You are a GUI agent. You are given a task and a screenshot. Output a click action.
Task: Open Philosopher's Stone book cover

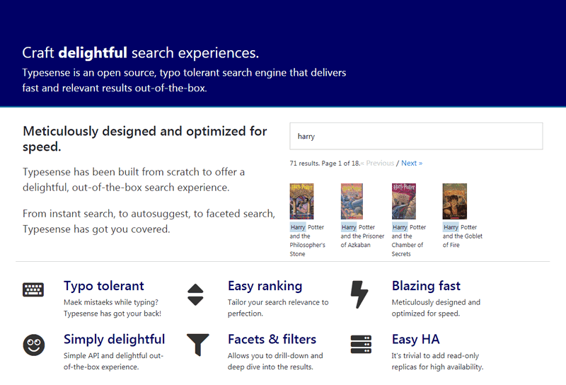tap(301, 202)
